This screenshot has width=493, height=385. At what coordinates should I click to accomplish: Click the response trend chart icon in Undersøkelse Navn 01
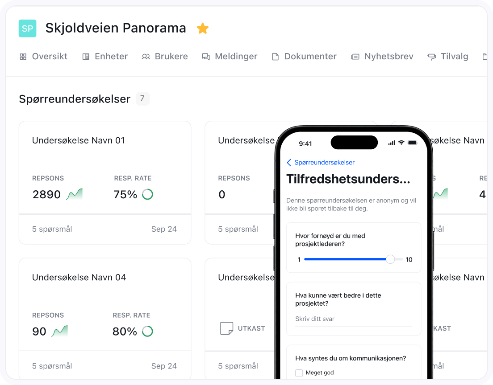coord(75,194)
